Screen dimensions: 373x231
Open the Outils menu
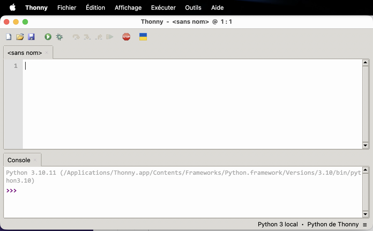[x=193, y=7]
